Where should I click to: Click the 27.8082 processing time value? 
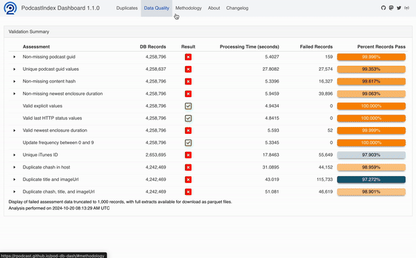click(270, 69)
